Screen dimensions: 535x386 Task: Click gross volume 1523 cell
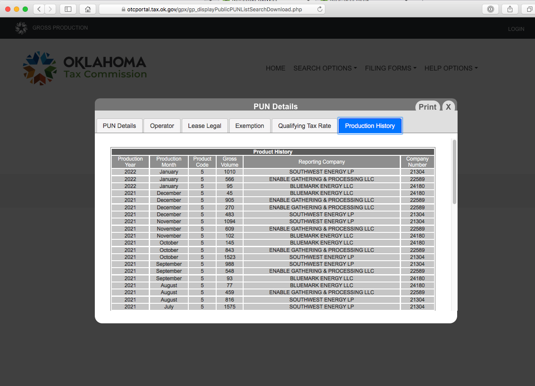point(230,257)
